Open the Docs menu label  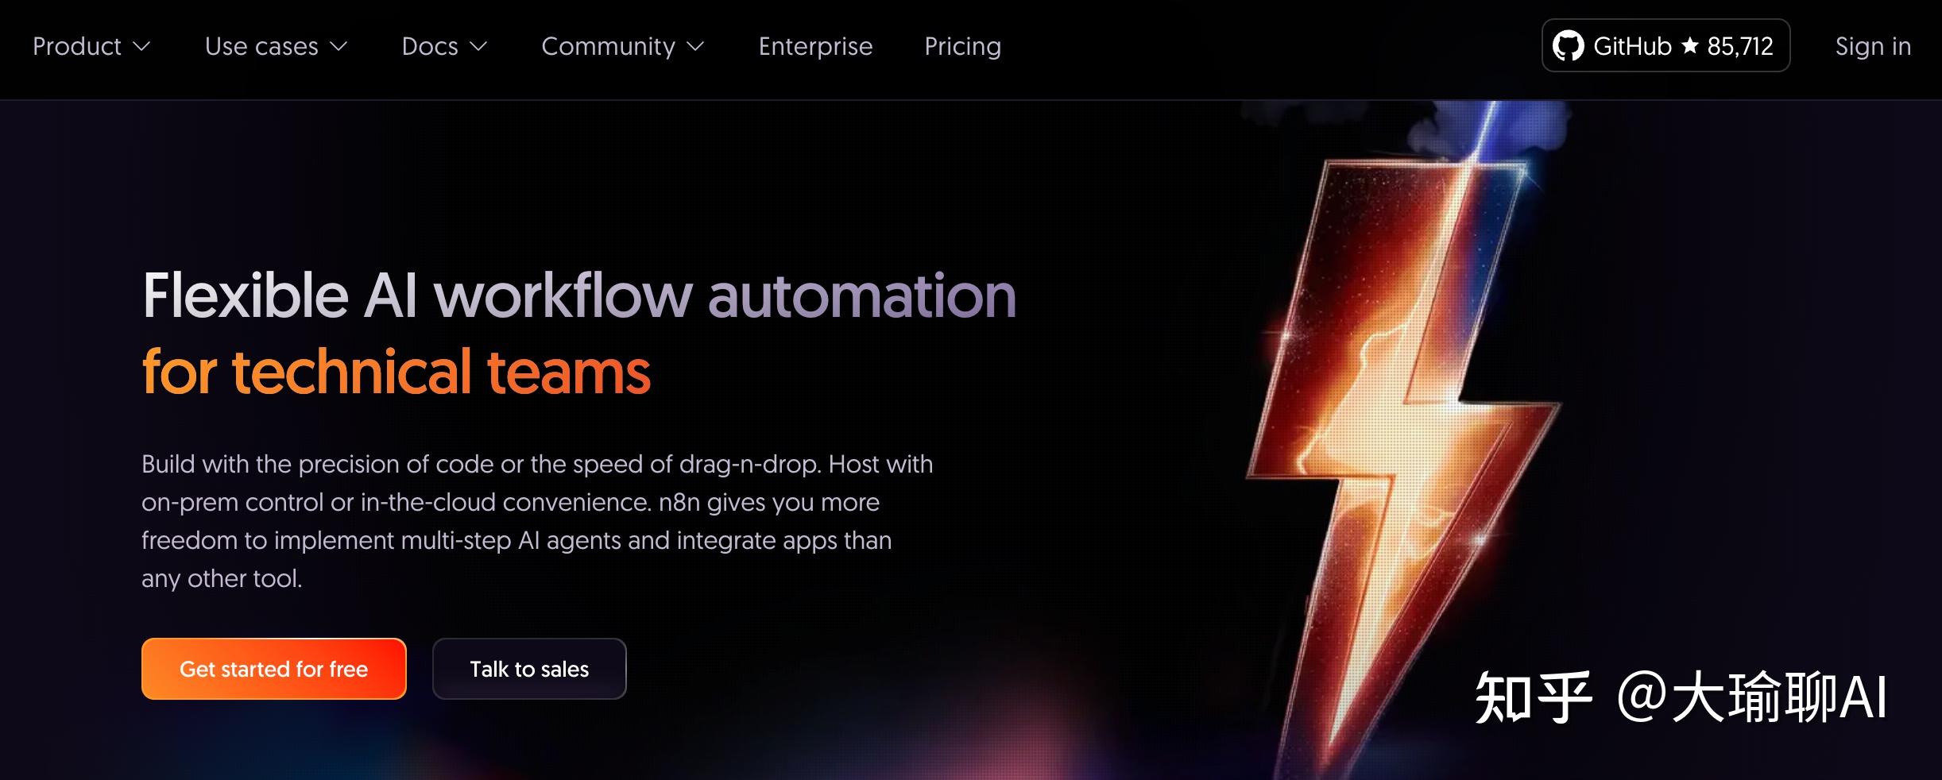(x=430, y=46)
